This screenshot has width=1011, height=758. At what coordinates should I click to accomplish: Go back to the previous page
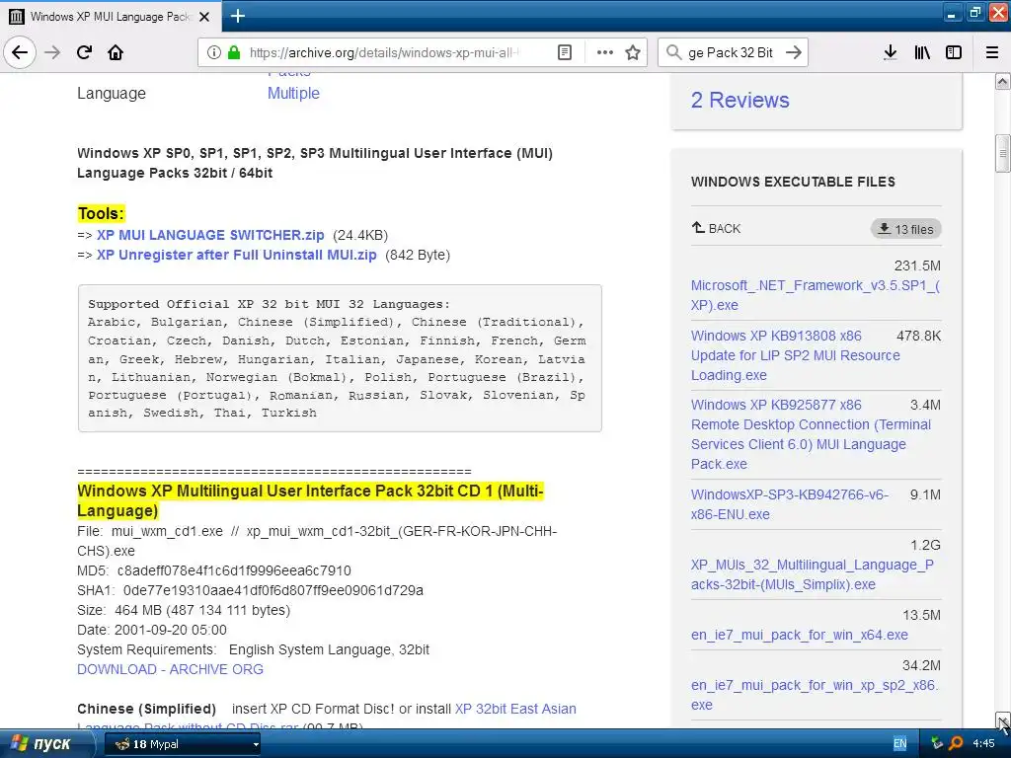point(20,52)
